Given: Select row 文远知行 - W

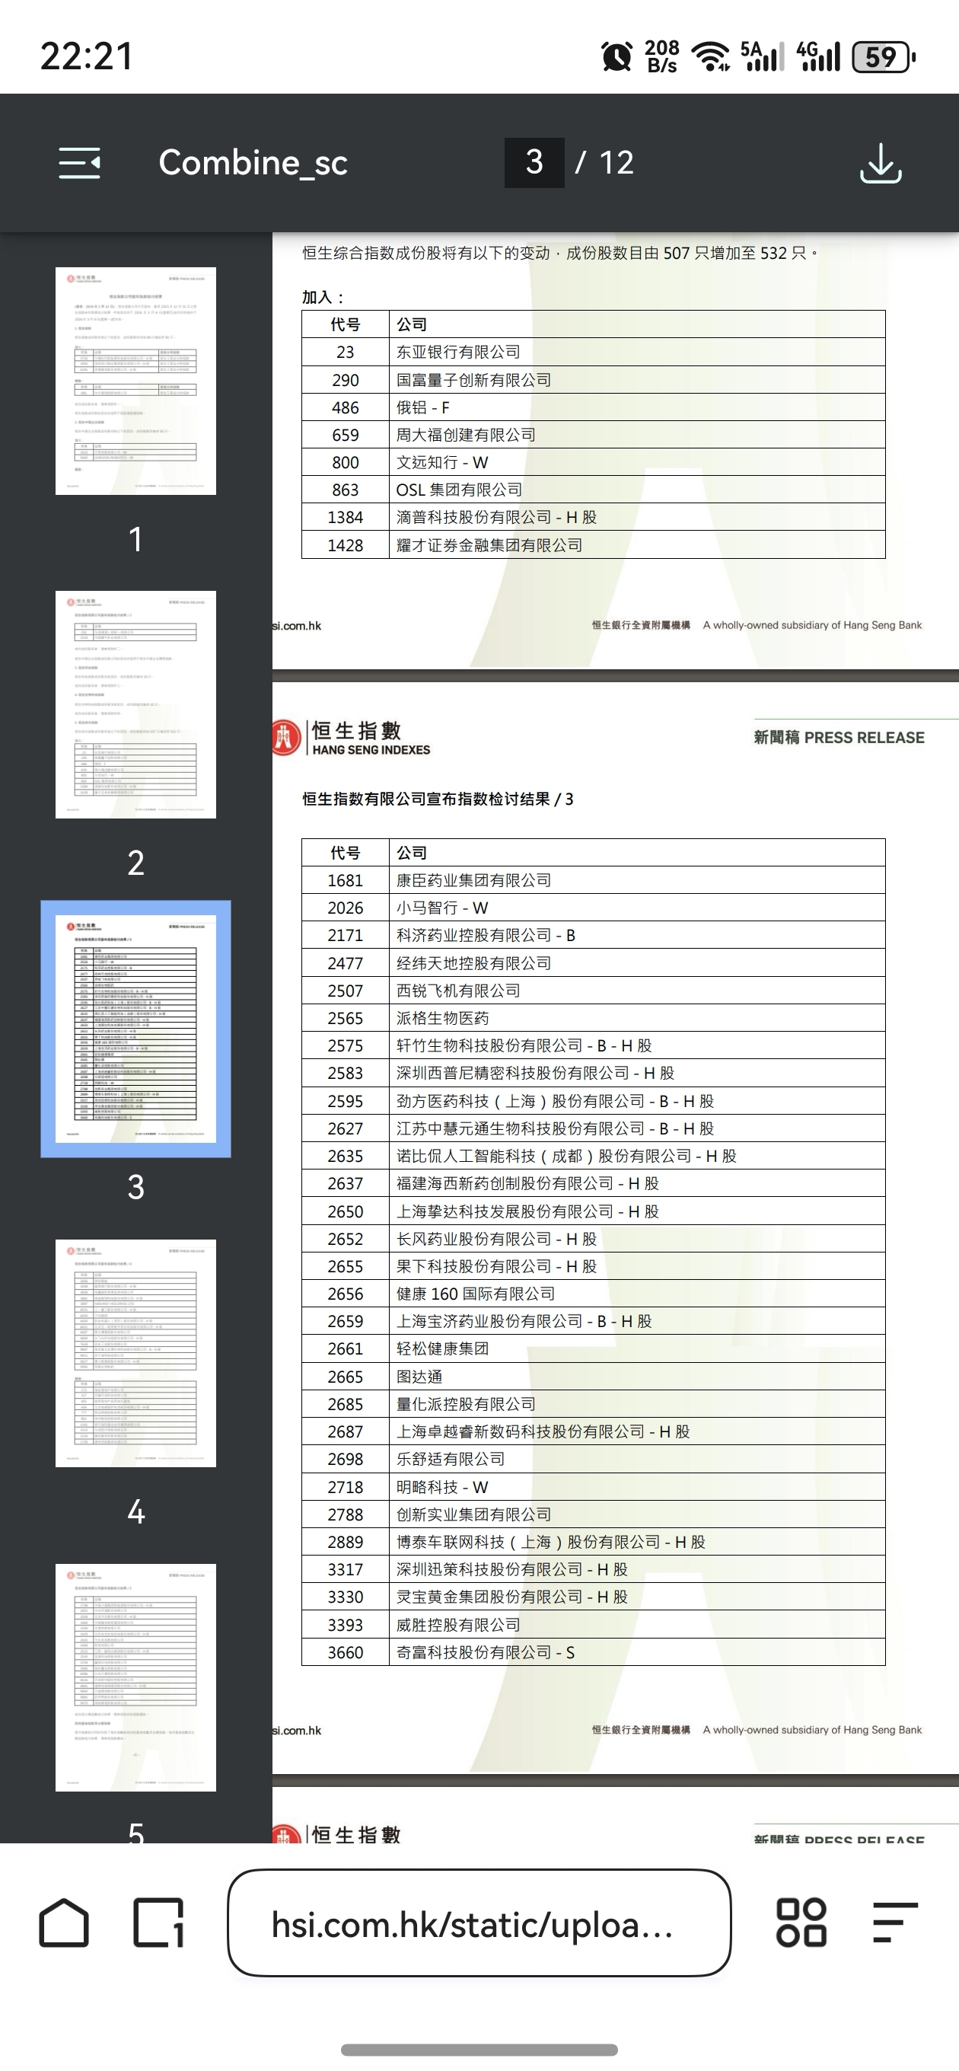Looking at the screenshot, I should coord(593,462).
